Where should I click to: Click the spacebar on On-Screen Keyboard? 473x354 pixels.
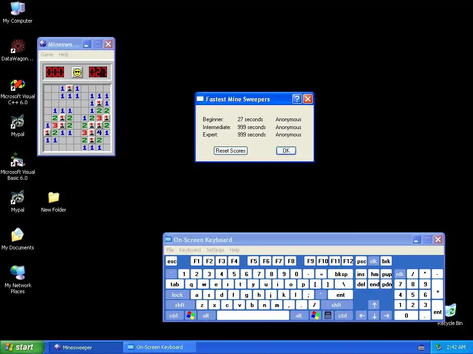pyautogui.click(x=253, y=315)
